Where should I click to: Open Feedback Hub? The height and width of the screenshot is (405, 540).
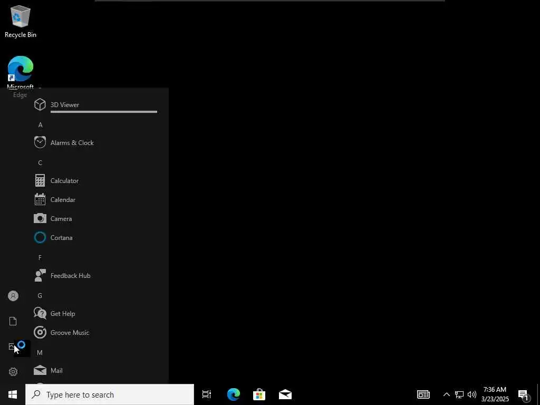pyautogui.click(x=95, y=275)
